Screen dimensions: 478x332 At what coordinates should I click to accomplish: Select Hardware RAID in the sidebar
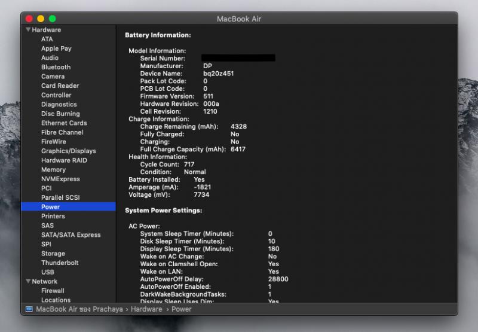pos(64,160)
